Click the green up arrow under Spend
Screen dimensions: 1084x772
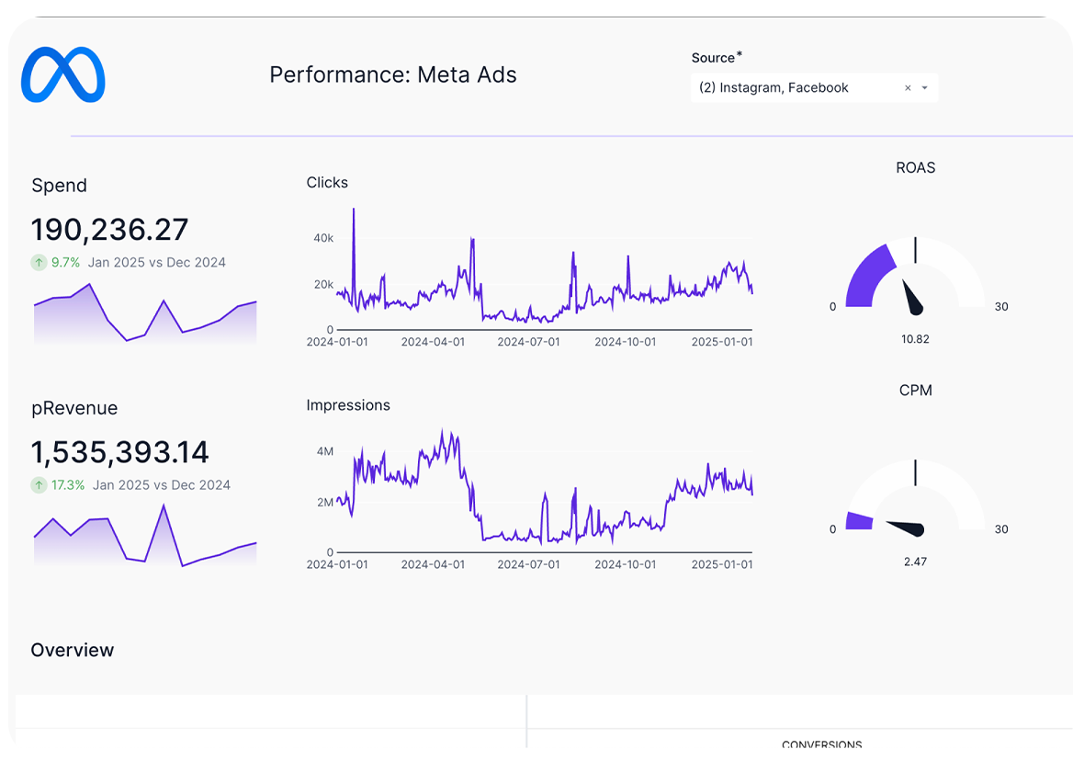[x=39, y=263]
